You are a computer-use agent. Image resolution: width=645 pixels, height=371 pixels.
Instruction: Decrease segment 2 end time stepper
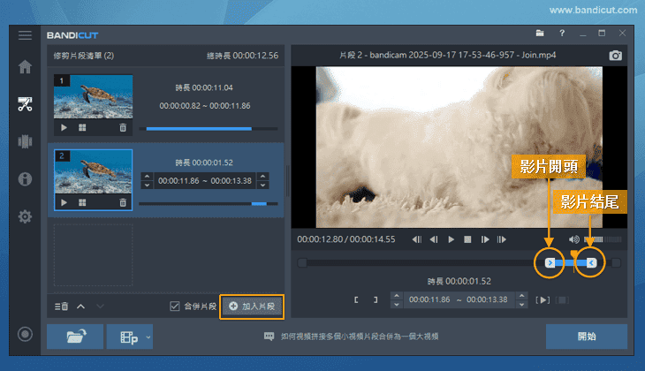(x=262, y=185)
